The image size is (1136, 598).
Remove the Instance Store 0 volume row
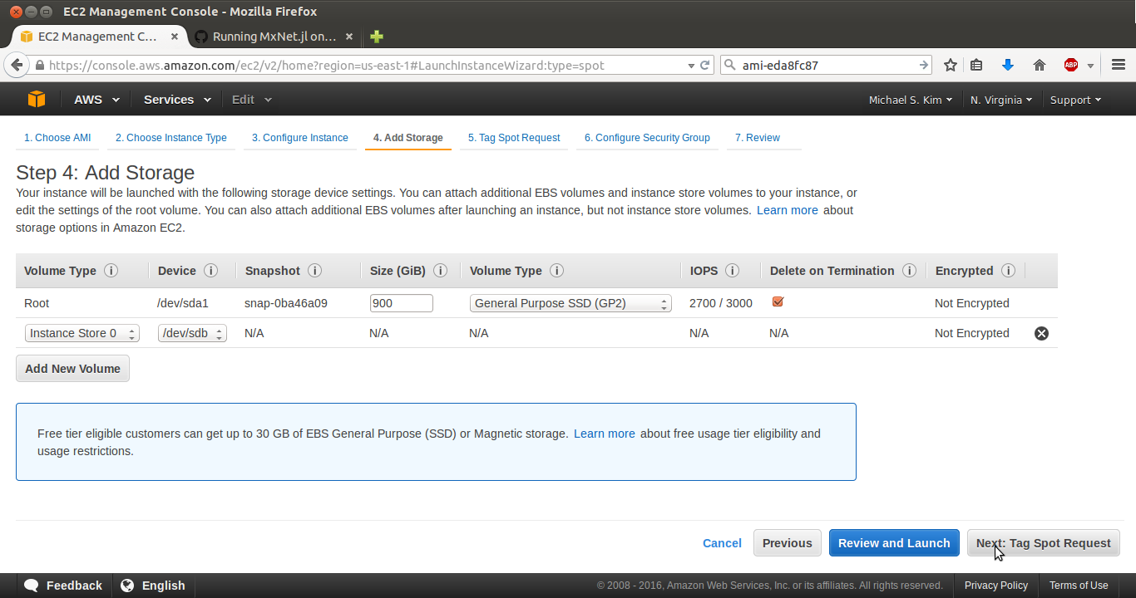click(1041, 333)
